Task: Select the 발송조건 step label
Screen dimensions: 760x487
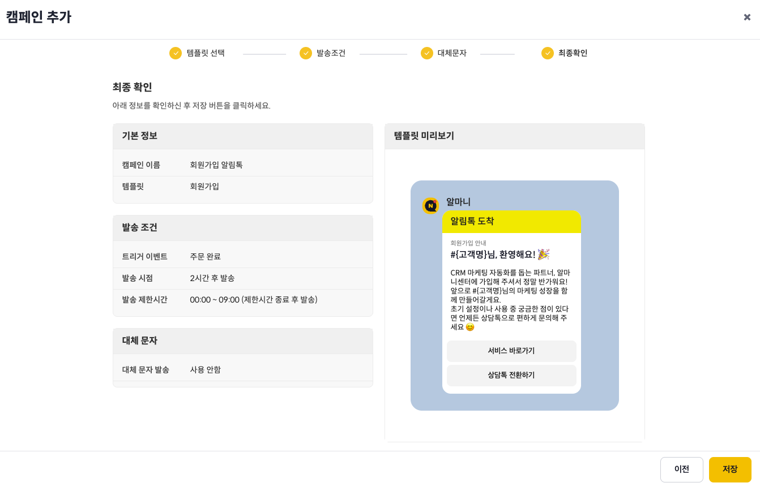Action: [331, 53]
